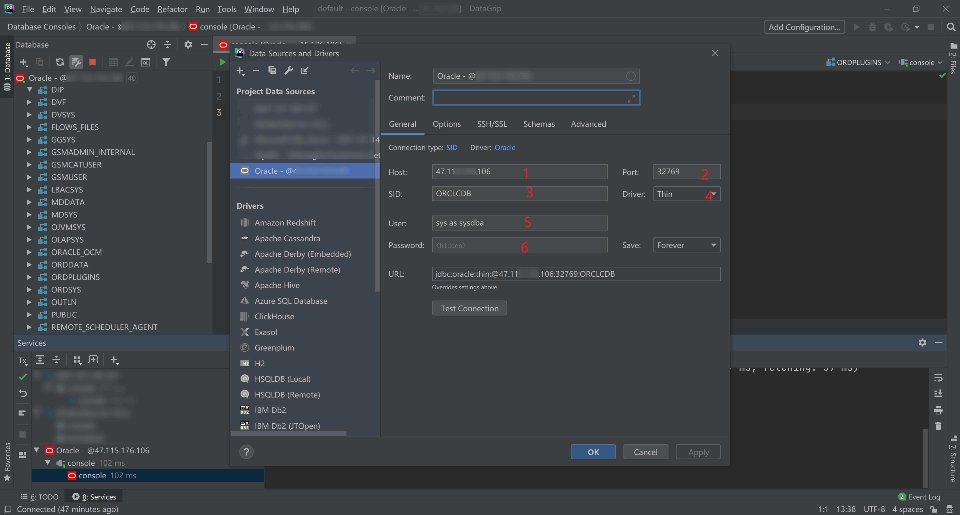Confirm dialog with OK button

pyautogui.click(x=593, y=452)
